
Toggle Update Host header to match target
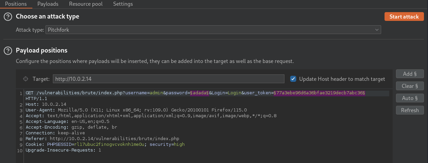(x=293, y=79)
